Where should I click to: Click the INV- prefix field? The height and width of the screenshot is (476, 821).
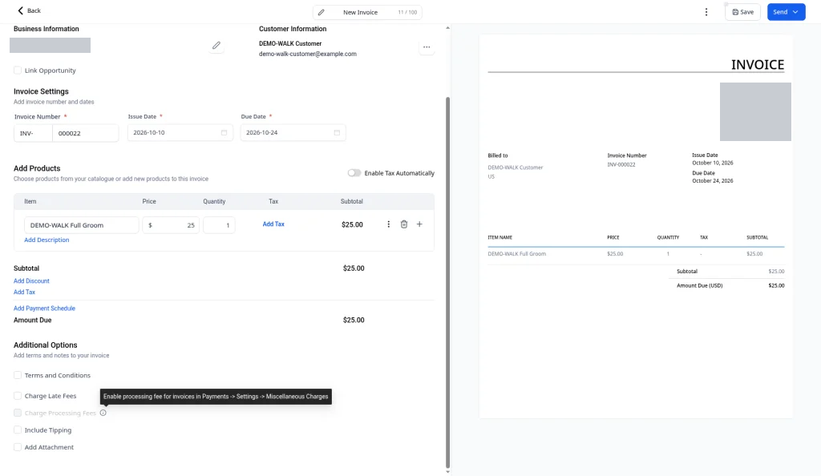tap(33, 133)
